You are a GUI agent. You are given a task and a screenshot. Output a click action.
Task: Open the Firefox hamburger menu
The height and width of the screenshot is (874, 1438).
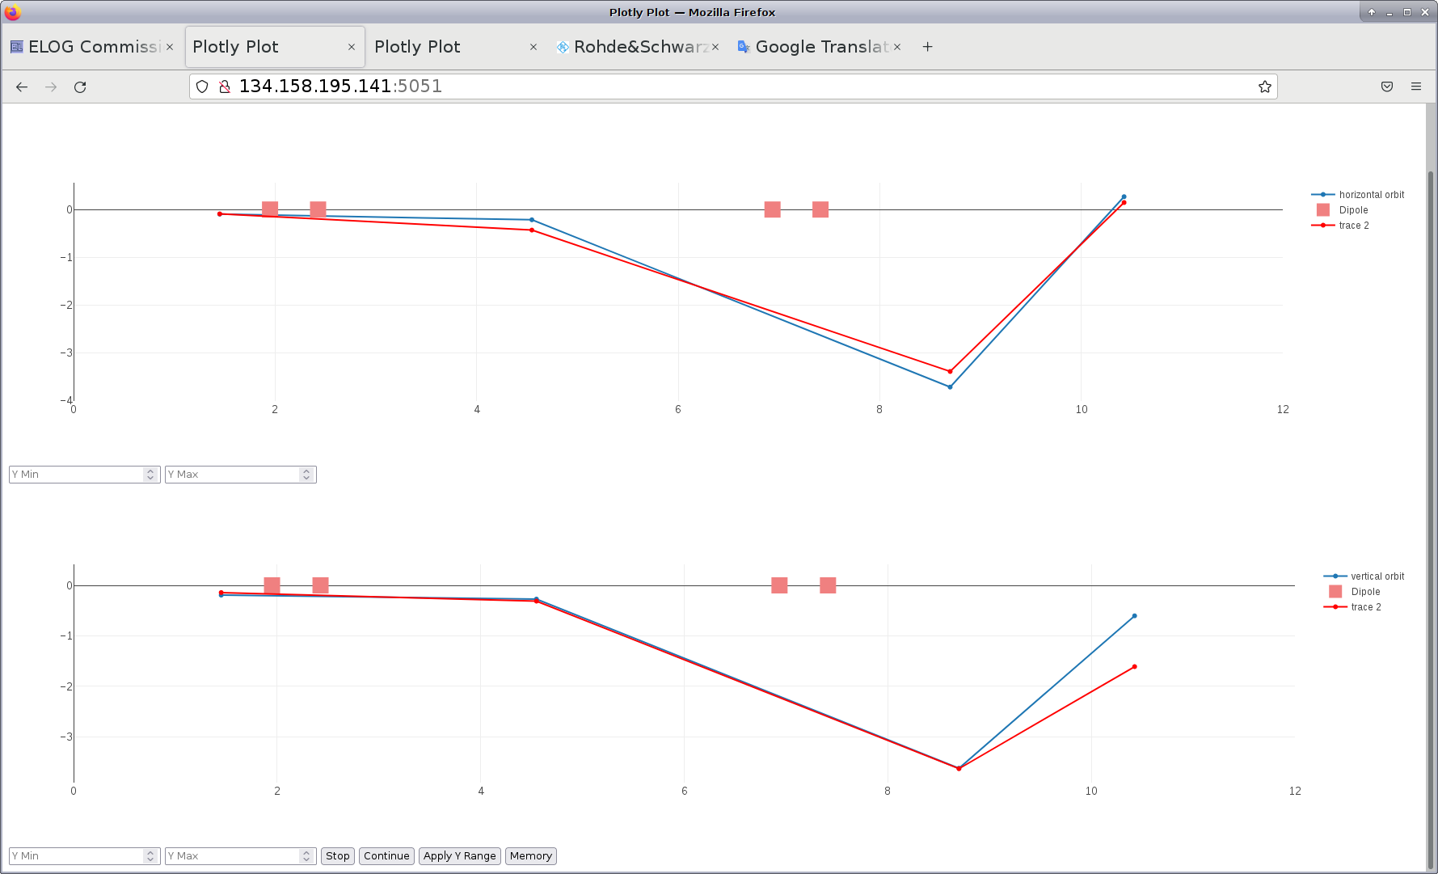coord(1415,87)
